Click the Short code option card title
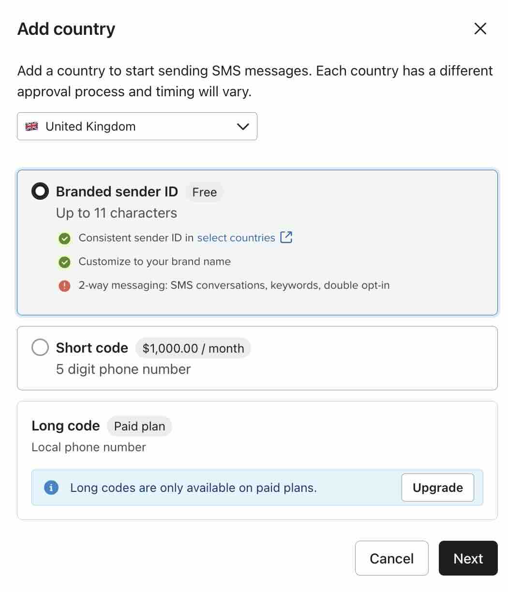The width and height of the screenshot is (508, 592). 92,348
